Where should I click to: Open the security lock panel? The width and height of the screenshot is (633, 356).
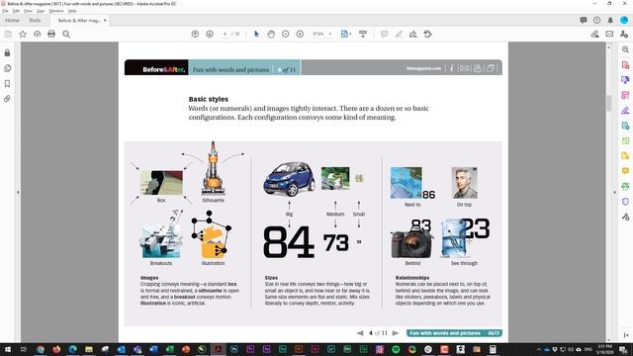(x=7, y=52)
